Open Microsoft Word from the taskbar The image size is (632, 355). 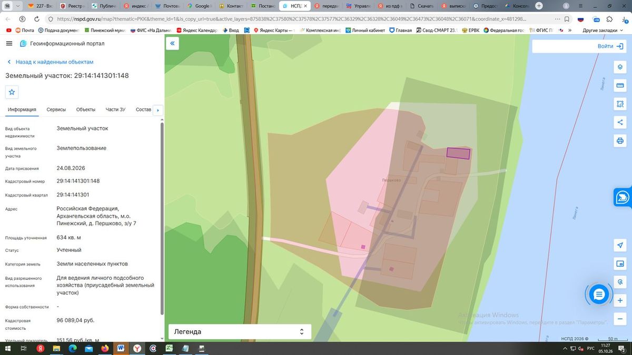pyautogui.click(x=121, y=348)
